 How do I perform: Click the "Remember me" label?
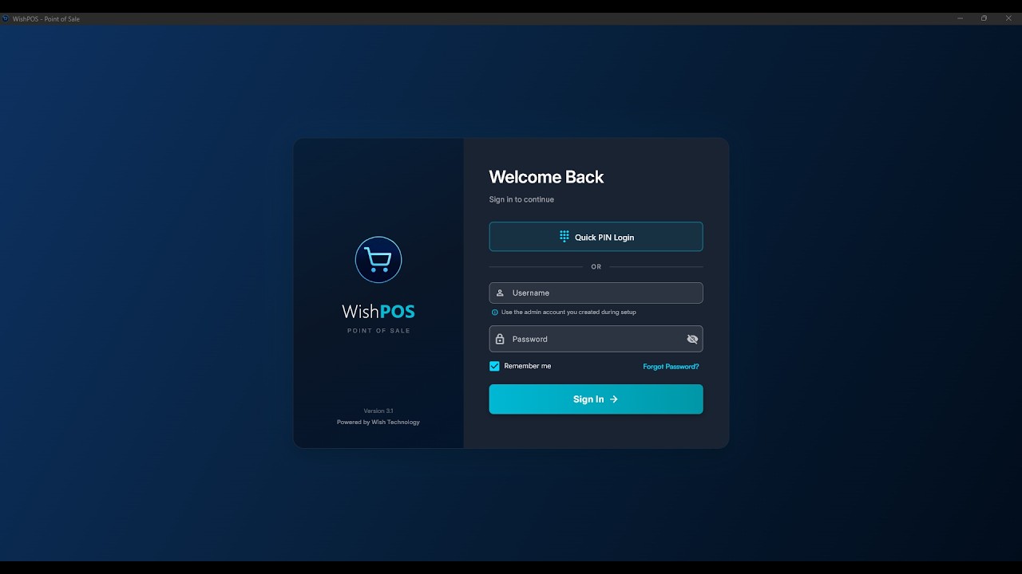[528, 366]
